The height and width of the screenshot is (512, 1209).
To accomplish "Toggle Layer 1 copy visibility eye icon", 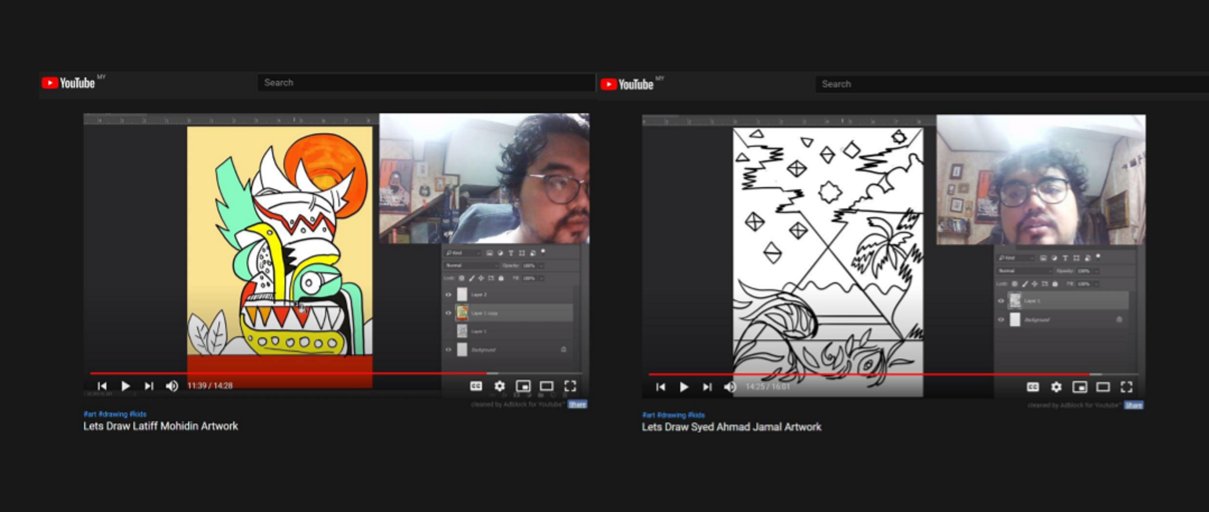I will pyautogui.click(x=448, y=313).
